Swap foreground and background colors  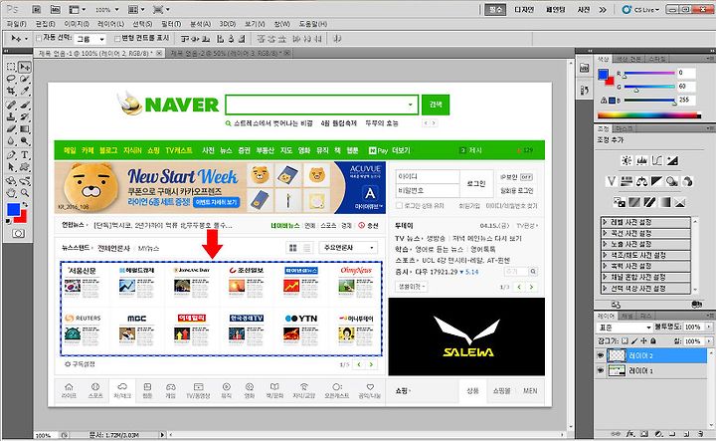coord(26,205)
